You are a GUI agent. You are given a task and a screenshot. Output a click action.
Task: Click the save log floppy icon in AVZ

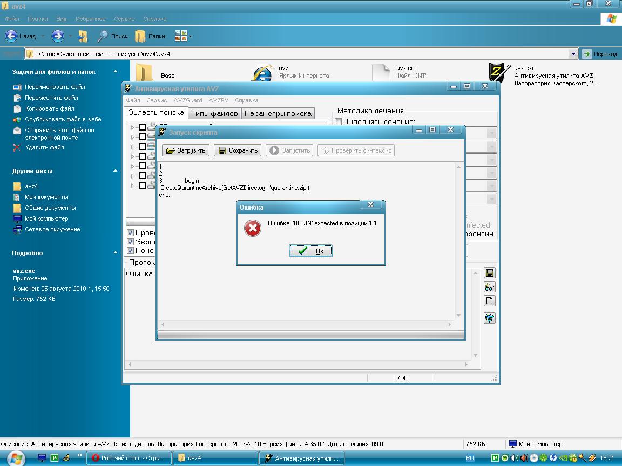(490, 272)
